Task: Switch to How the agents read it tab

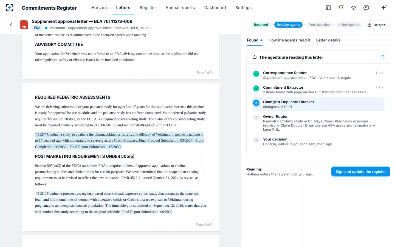Action: click(289, 40)
